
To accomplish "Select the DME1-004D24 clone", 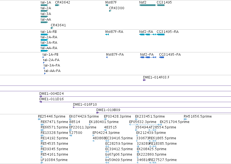I will pos(135,96).
